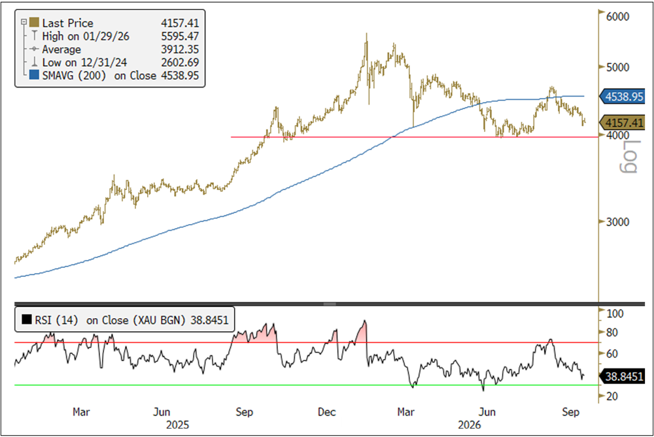Screen dimensions: 654x437
Task: Click the 4157.41 value in the legend
Action: [x=180, y=23]
